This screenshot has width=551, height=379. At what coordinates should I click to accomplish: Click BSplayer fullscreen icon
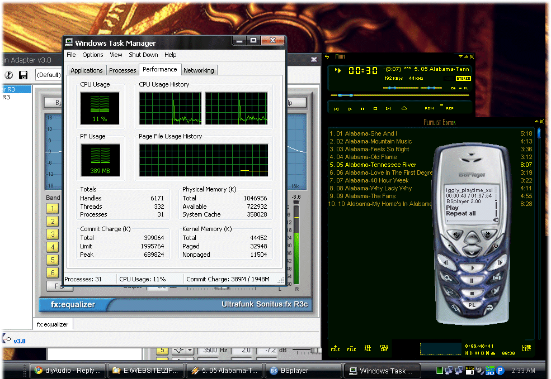coord(449,292)
